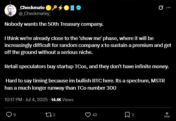Repost this tweet via retweet icon
Image resolution: width=176 pixels, height=121 pixels.
(48, 115)
